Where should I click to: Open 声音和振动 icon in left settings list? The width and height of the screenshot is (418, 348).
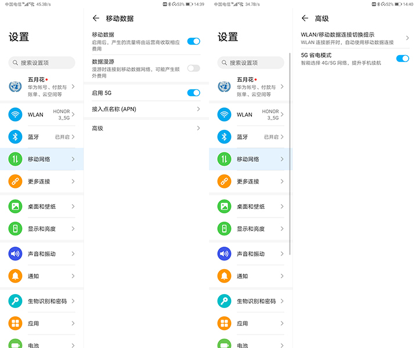pos(15,253)
